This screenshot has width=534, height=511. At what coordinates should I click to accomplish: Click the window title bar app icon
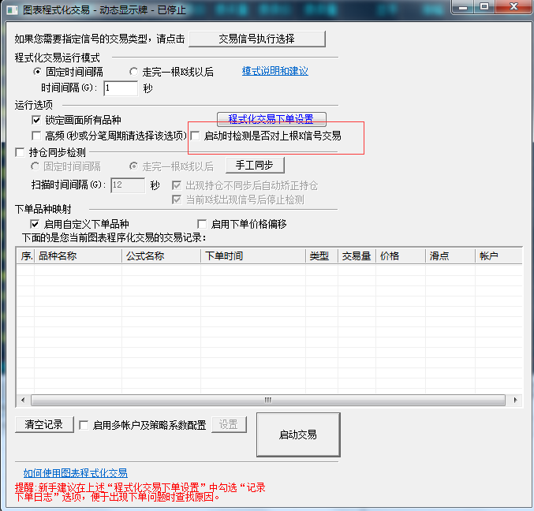point(13,10)
